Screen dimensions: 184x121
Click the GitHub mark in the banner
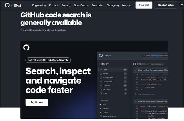coord(26,48)
